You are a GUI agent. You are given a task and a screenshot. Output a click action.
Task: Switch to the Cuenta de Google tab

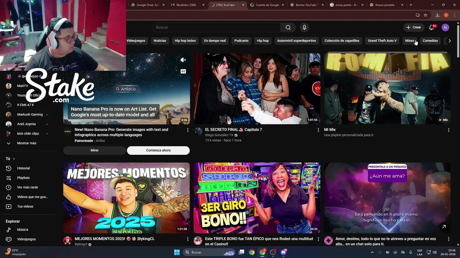click(267, 5)
